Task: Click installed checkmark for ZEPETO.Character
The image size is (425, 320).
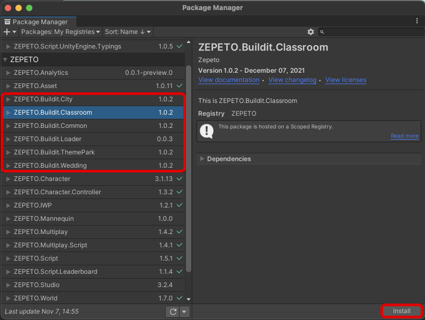Action: [x=180, y=179]
